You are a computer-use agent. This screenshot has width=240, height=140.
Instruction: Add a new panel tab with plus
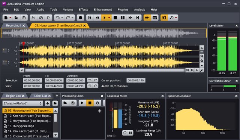[x=57, y=96]
